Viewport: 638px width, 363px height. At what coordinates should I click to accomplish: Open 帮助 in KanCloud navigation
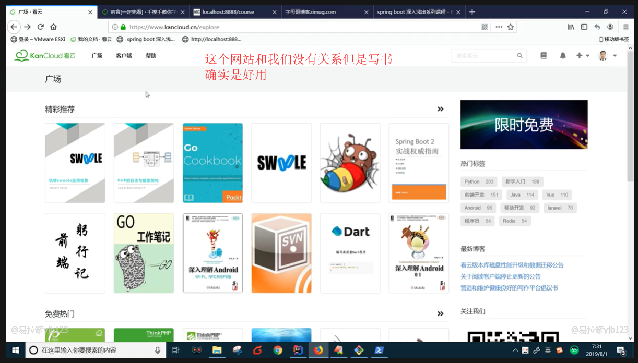click(151, 56)
